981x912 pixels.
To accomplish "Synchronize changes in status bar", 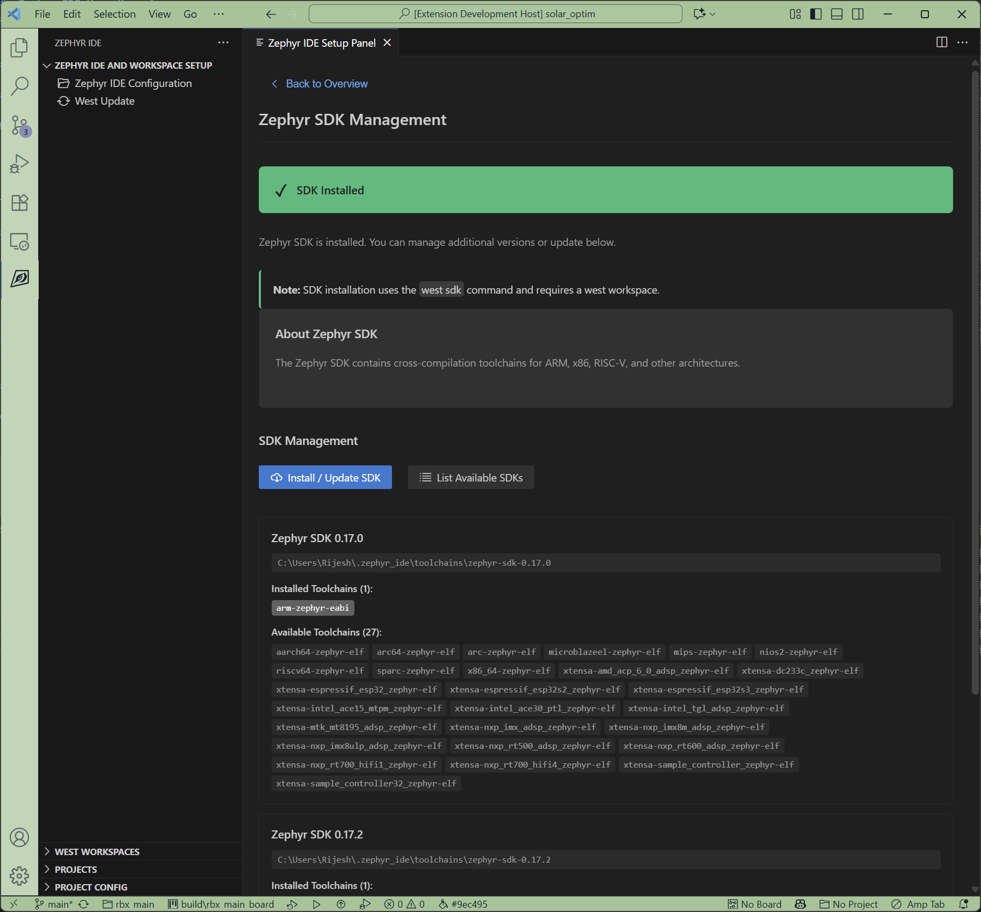I will pyautogui.click(x=83, y=904).
